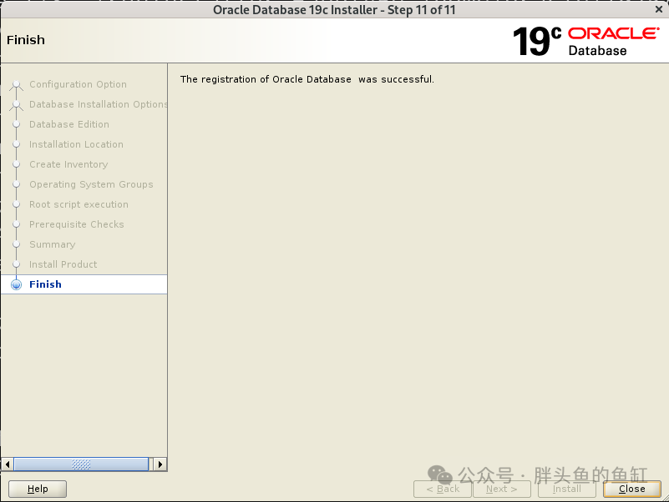Click the installer window title bar text

coord(334,10)
